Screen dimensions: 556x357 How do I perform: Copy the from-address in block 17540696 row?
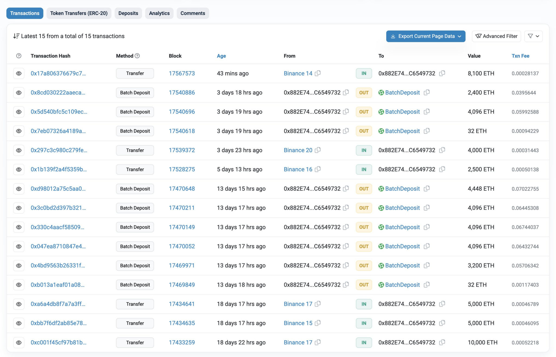(x=346, y=112)
